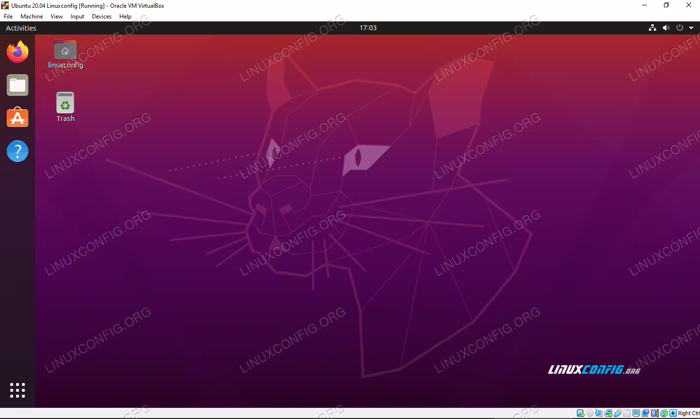Click the keyboard capture arrow icon
Screen dimensions: 700x419
pyautogui.click(x=673, y=413)
